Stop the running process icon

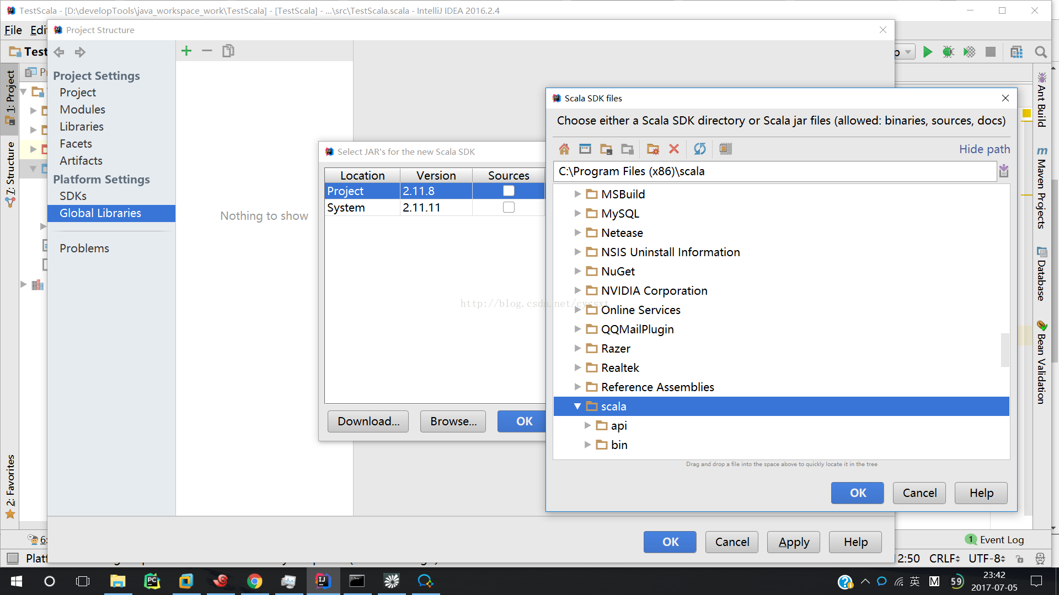991,52
